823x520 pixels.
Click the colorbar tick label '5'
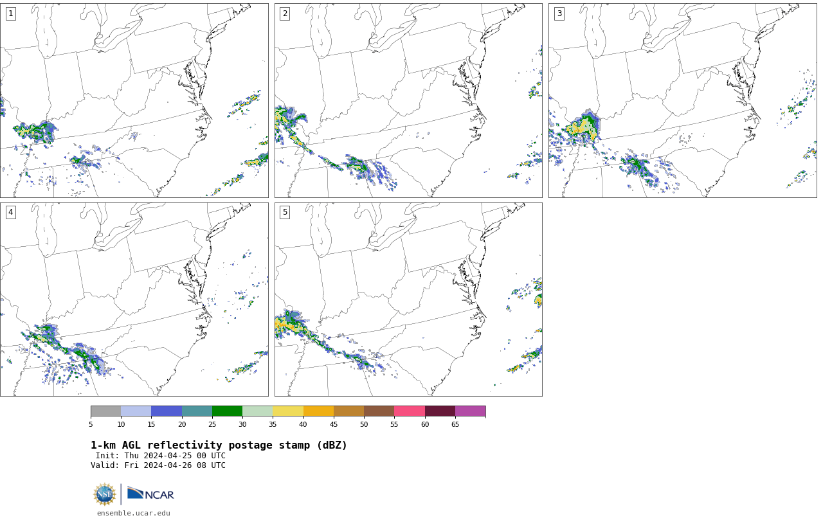[x=91, y=425]
